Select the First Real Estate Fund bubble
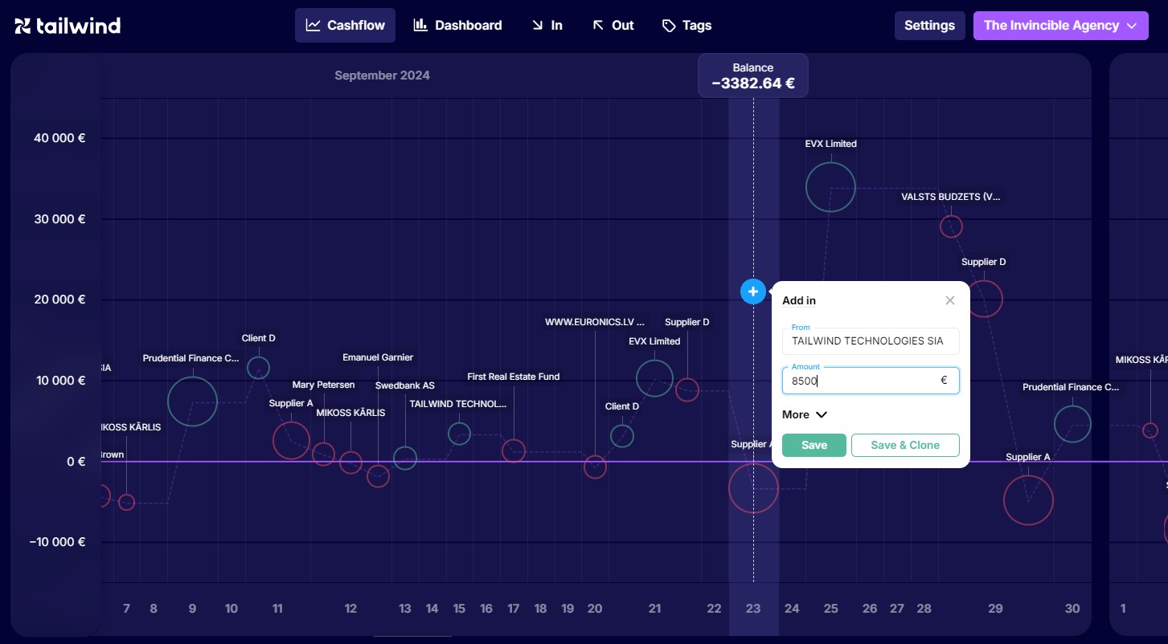The height and width of the screenshot is (644, 1168). (514, 450)
